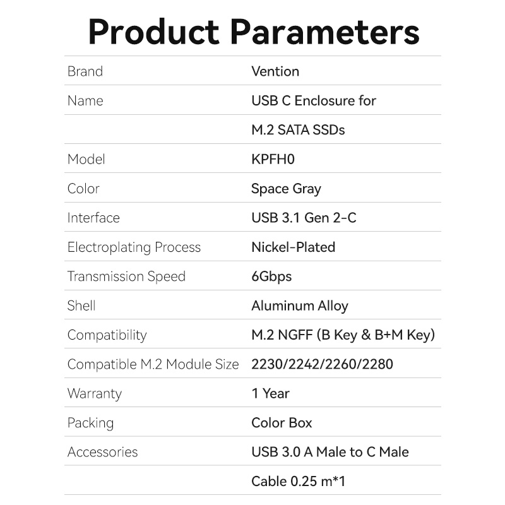Select the Nickel-Plated value
Viewport: 505px width, 505px height.
coord(293,247)
